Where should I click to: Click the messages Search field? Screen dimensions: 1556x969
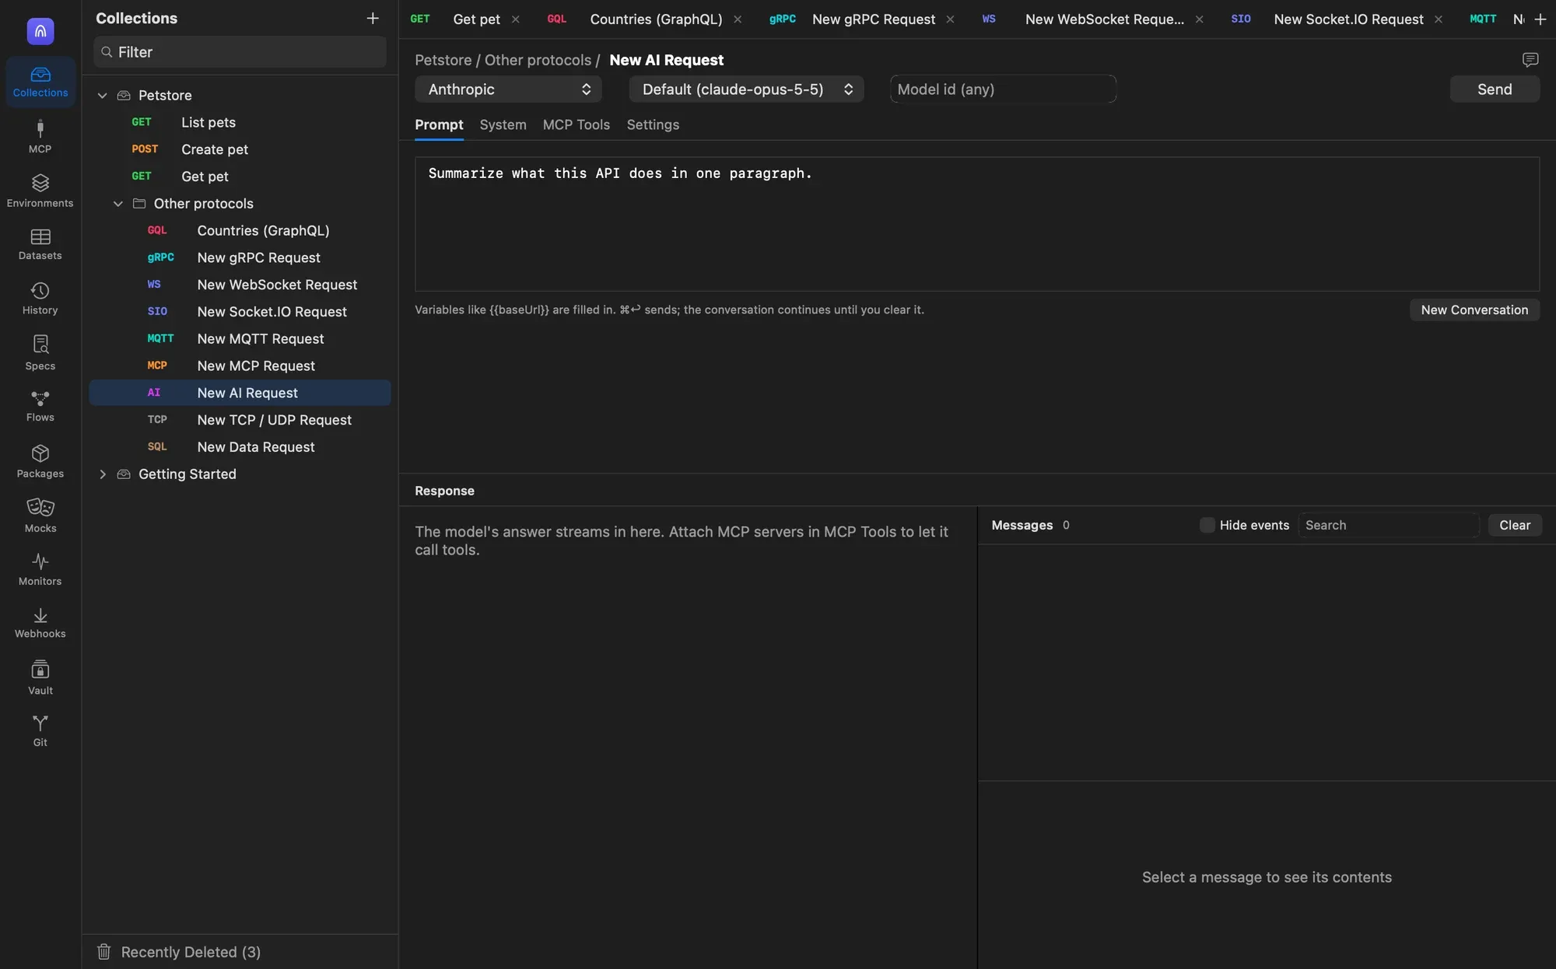click(x=1388, y=525)
